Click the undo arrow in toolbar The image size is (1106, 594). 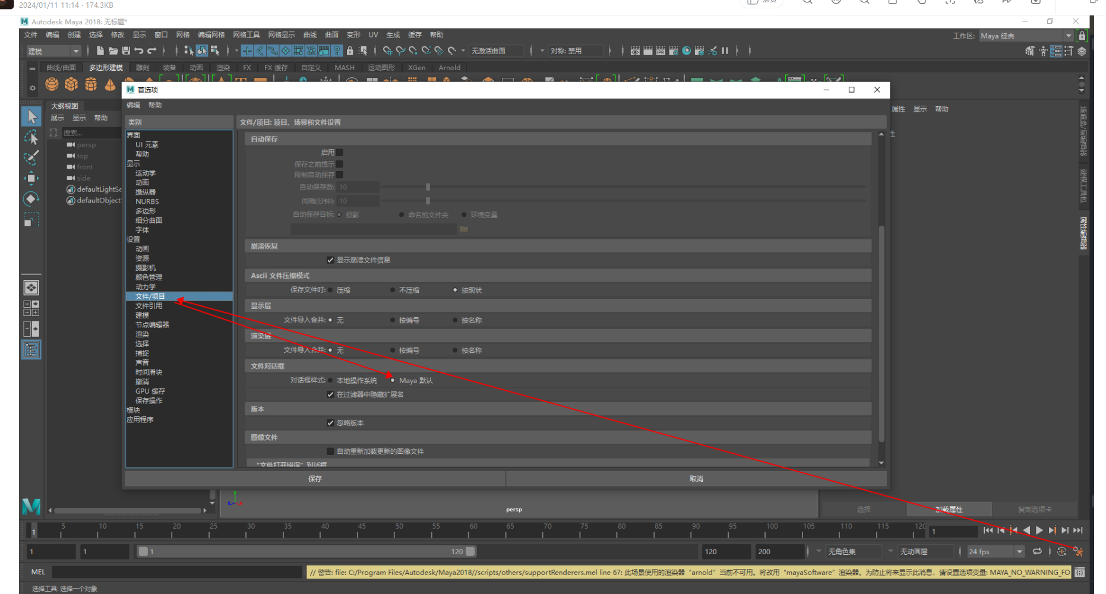[x=138, y=51]
